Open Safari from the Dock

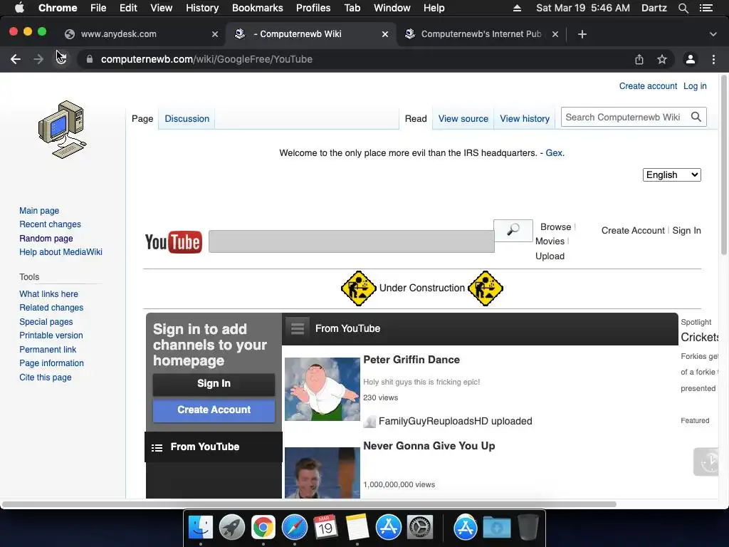294,528
